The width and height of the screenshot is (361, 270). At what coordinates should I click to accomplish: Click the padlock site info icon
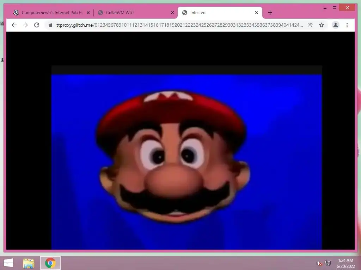click(x=51, y=25)
